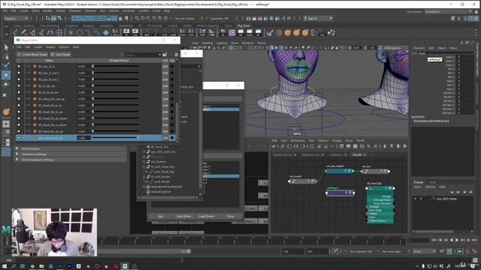The height and width of the screenshot is (270, 481).
Task: Click Load Driver in Set Driven Key window
Action: coord(183,216)
